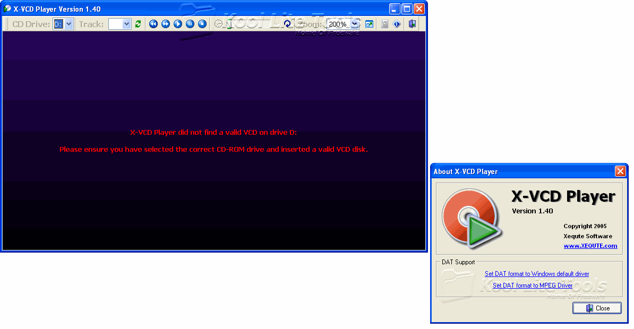Stop playback with the Stop button
Screen dimensions: 634x329
click(202, 24)
